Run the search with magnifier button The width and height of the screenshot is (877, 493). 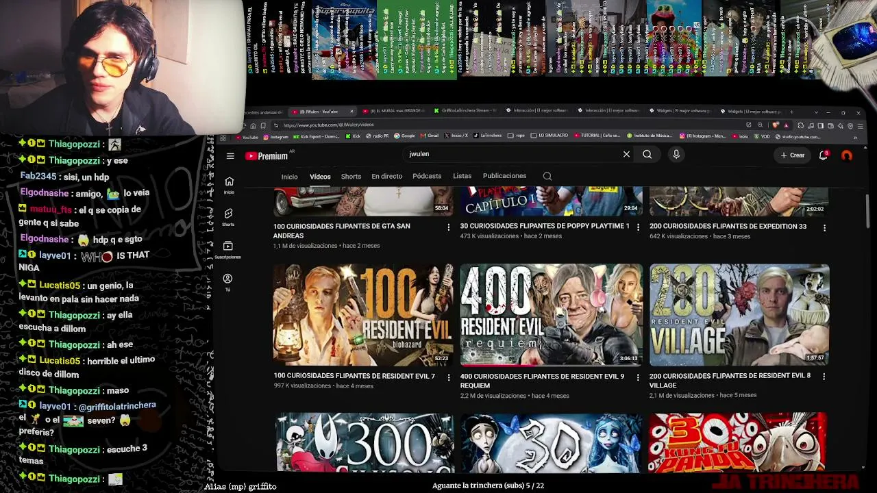647,155
